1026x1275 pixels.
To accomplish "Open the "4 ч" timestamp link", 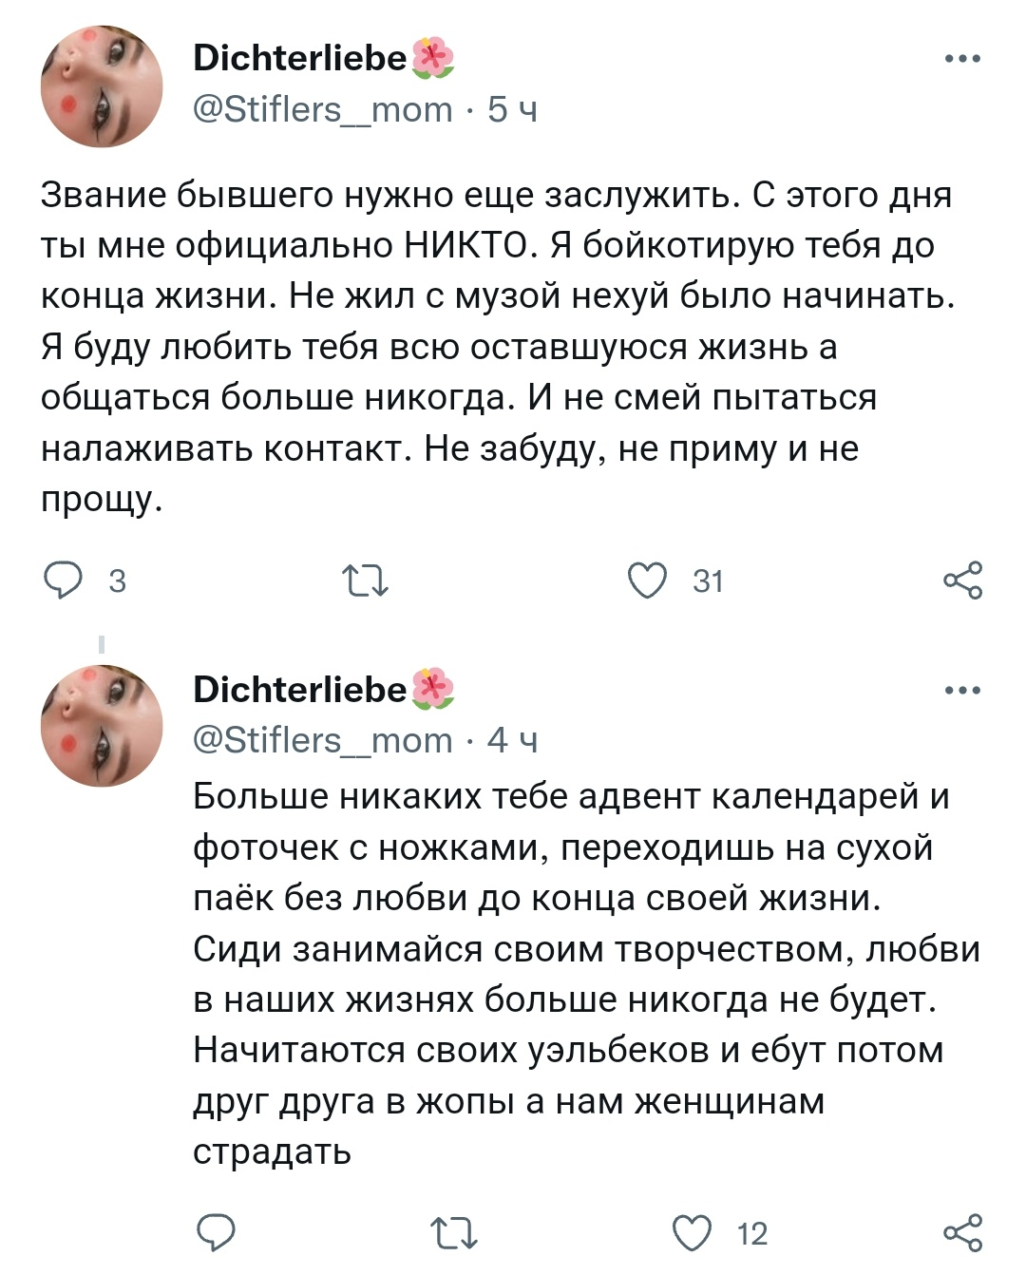I will (x=512, y=739).
